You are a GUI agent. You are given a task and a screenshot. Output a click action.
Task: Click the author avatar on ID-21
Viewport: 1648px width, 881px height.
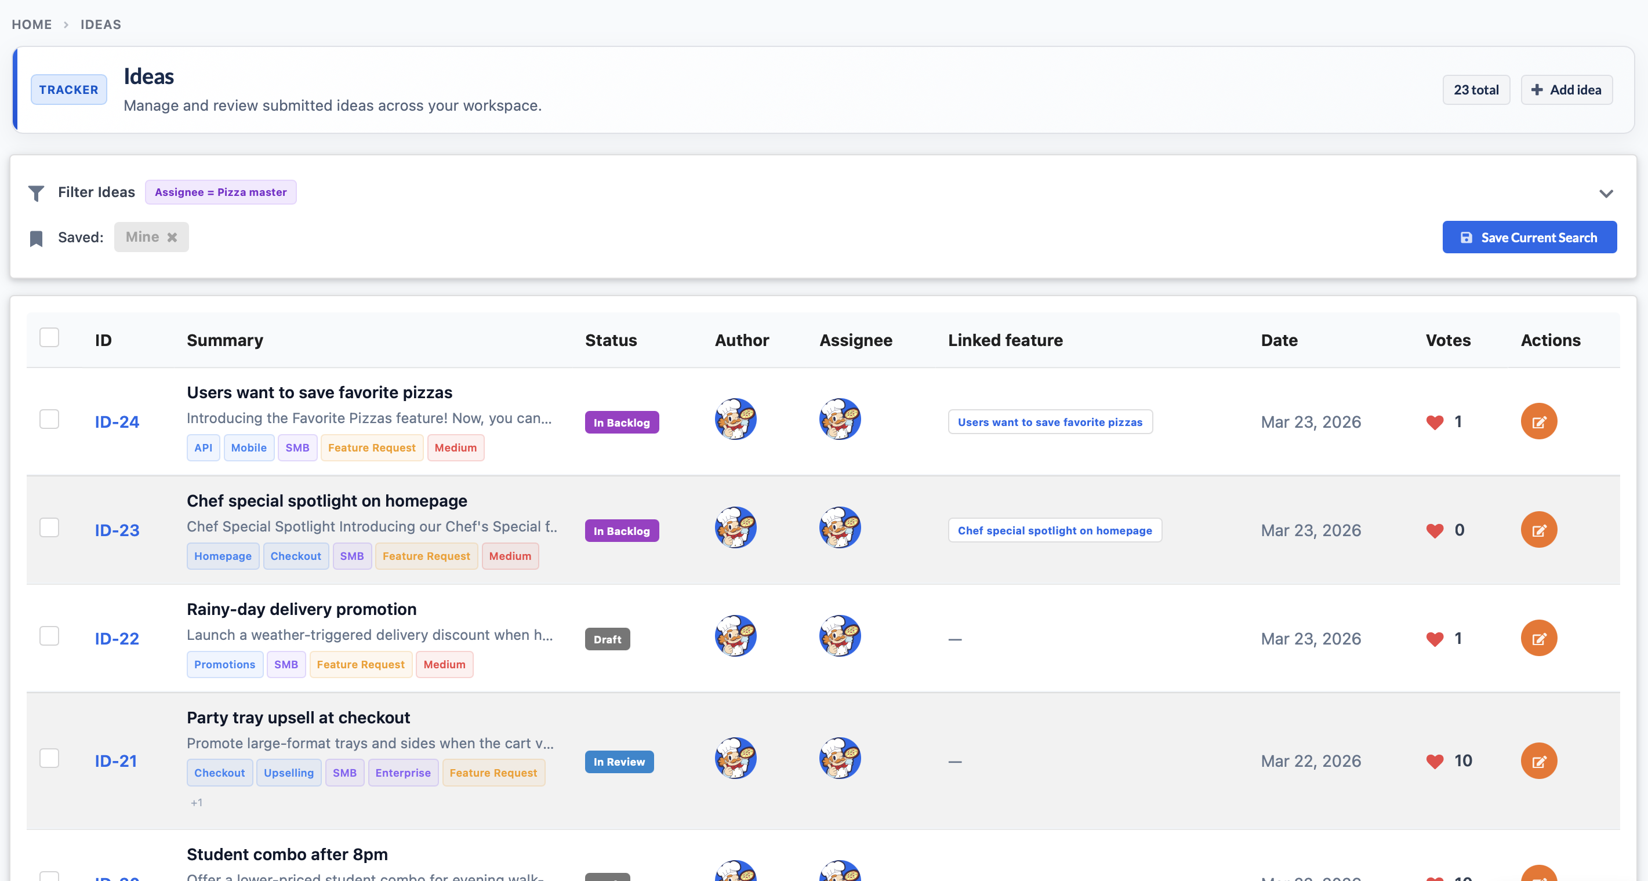click(736, 759)
